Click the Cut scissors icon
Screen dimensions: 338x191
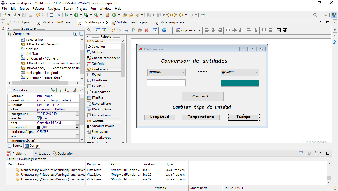click(127, 30)
